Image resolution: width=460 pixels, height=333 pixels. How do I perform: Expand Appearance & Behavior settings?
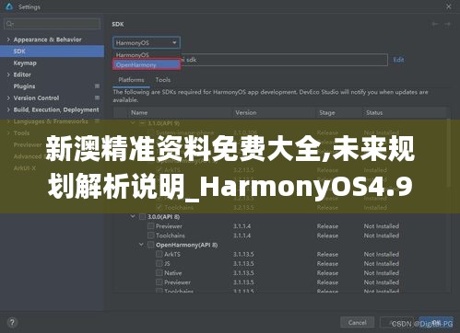coord(8,40)
